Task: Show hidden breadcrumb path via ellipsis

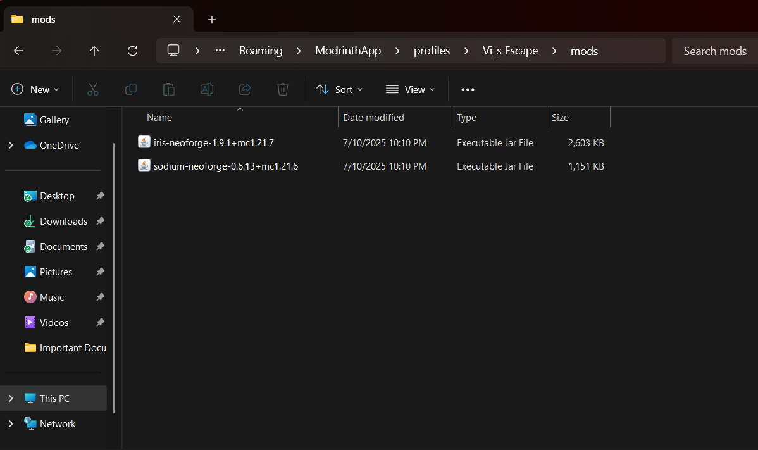Action: (x=220, y=50)
